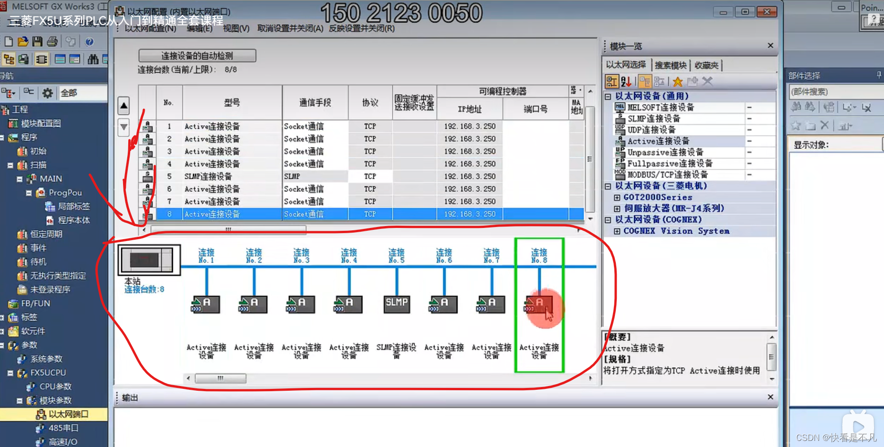884x447 pixels.
Task: Click expand-all icon in module list toolbar
Action: 659,82
